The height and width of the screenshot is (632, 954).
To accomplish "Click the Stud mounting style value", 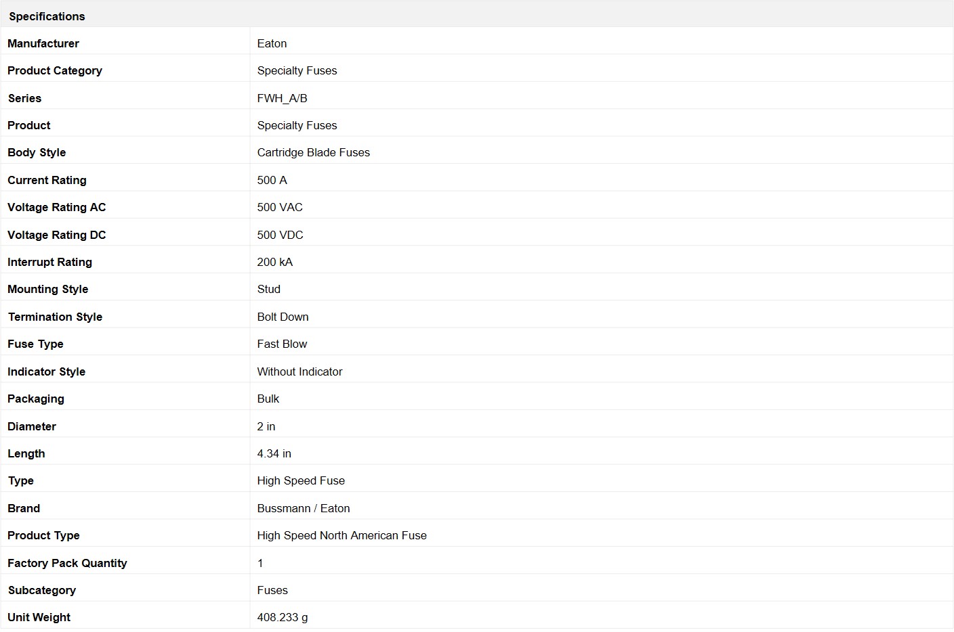I will pos(268,289).
